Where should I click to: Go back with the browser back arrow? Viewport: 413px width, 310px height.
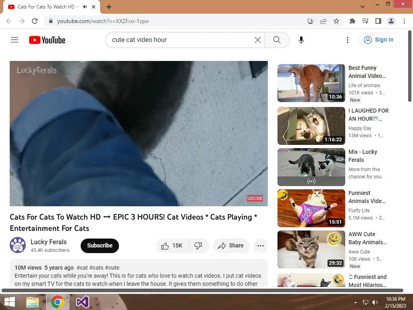click(9, 21)
